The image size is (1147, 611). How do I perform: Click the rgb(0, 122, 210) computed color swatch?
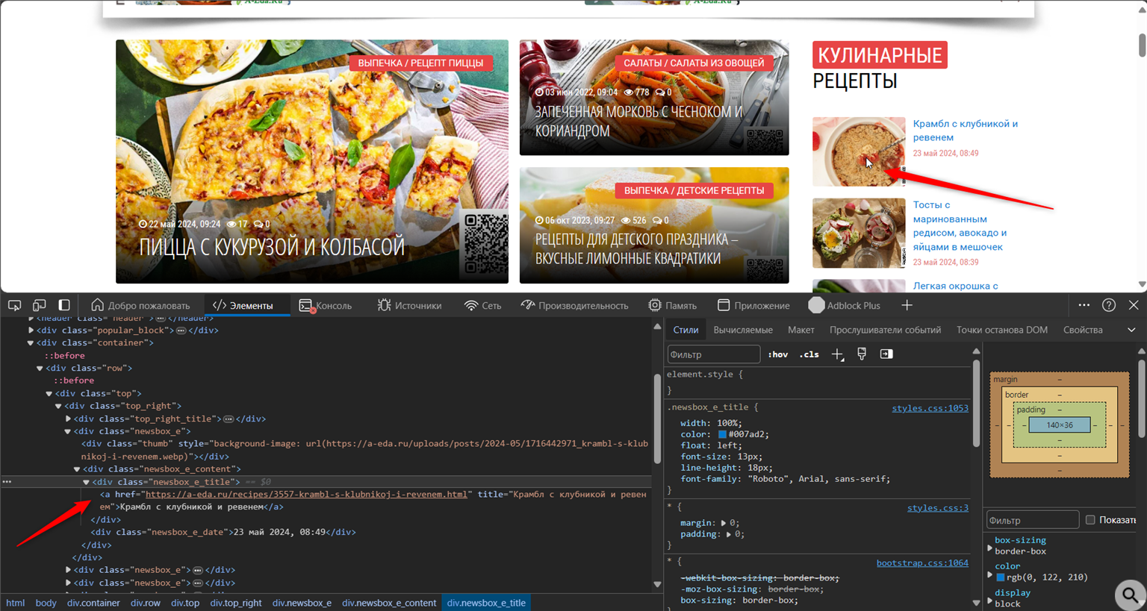(1000, 577)
